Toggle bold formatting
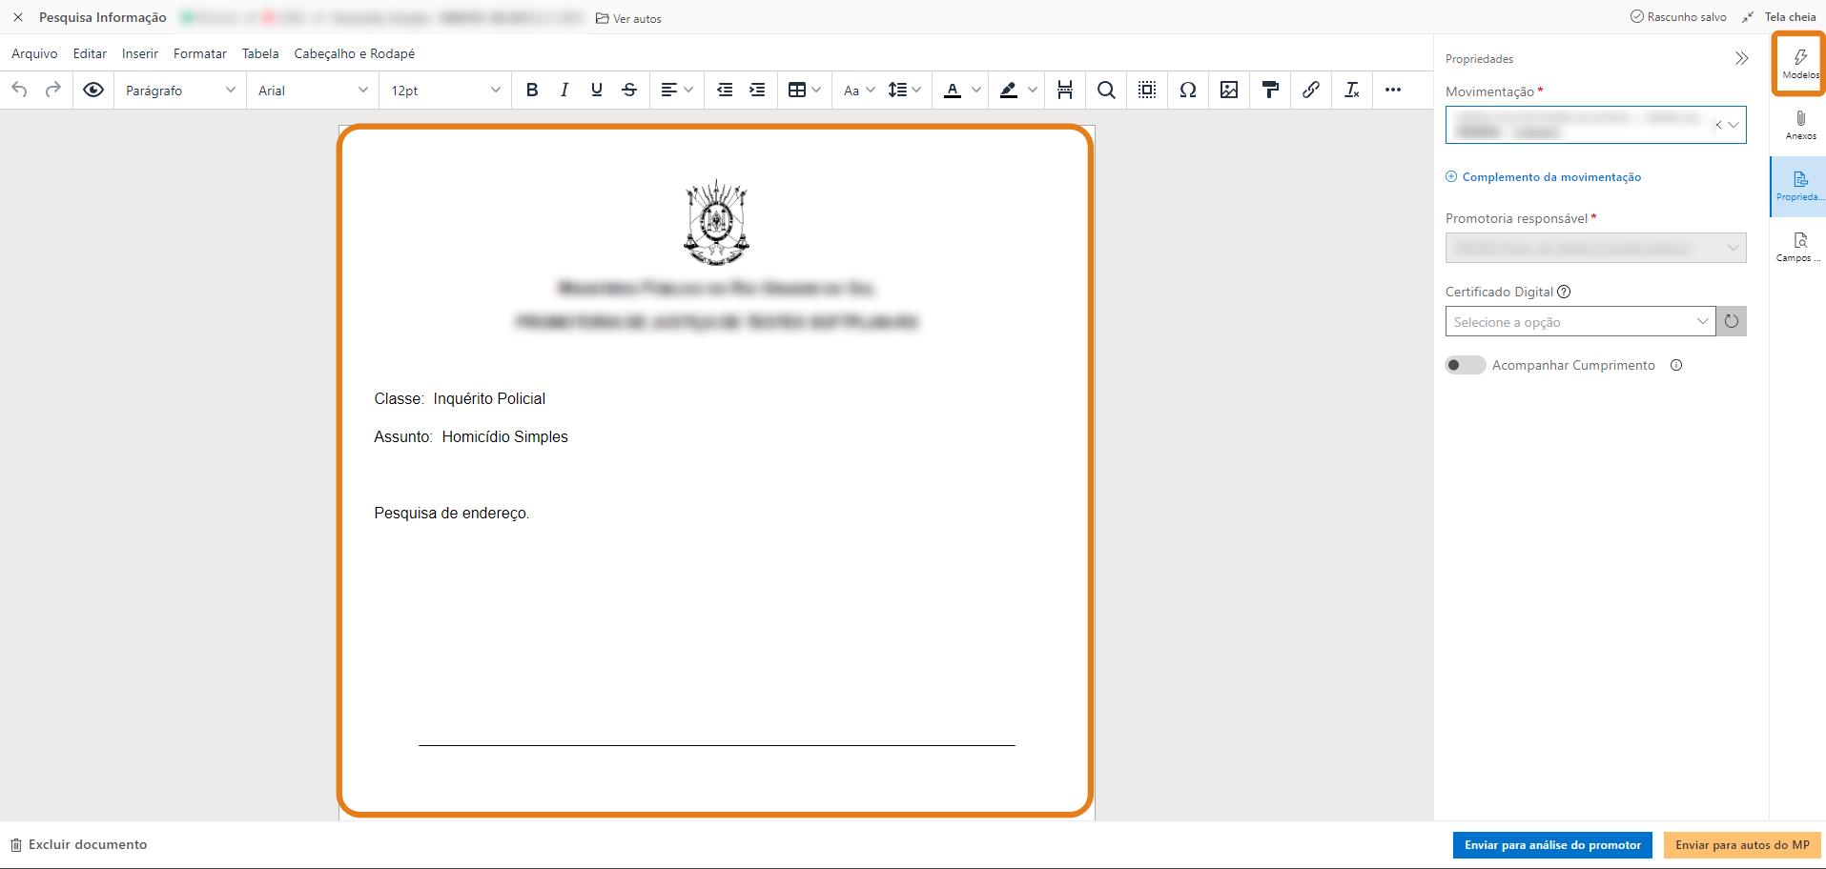The height and width of the screenshot is (869, 1826). coord(532,90)
